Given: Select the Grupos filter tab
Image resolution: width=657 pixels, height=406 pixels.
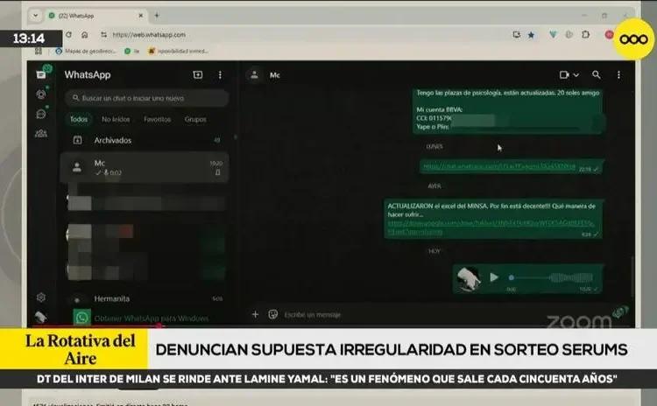Looking at the screenshot, I should click(x=195, y=119).
